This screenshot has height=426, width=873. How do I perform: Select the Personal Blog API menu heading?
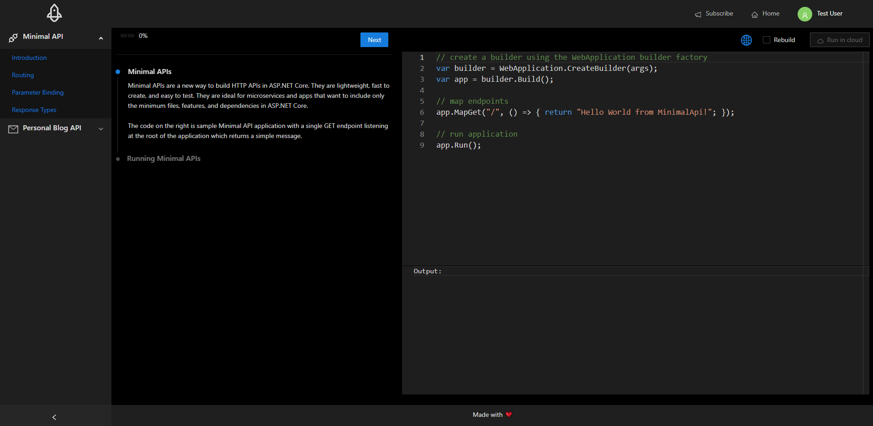(x=52, y=128)
